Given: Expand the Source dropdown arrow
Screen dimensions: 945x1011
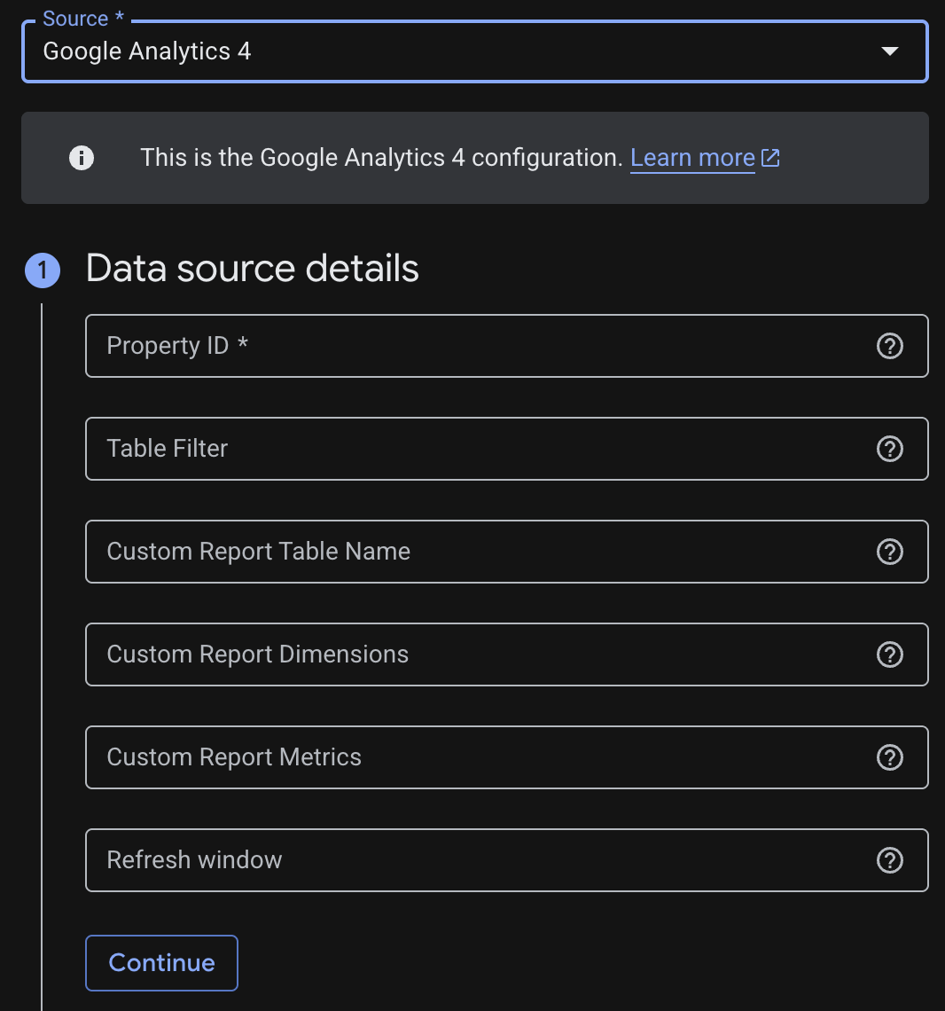Looking at the screenshot, I should [x=890, y=51].
